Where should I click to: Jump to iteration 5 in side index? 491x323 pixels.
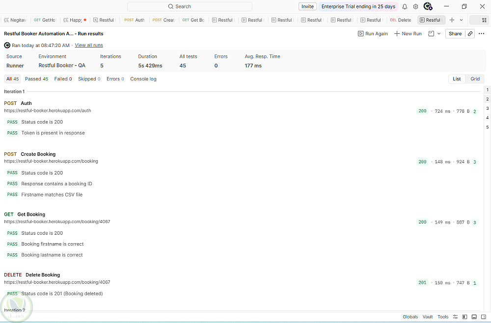pos(487,127)
